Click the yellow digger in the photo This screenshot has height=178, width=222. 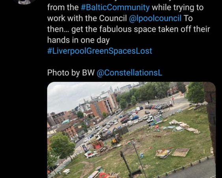click(x=117, y=140)
